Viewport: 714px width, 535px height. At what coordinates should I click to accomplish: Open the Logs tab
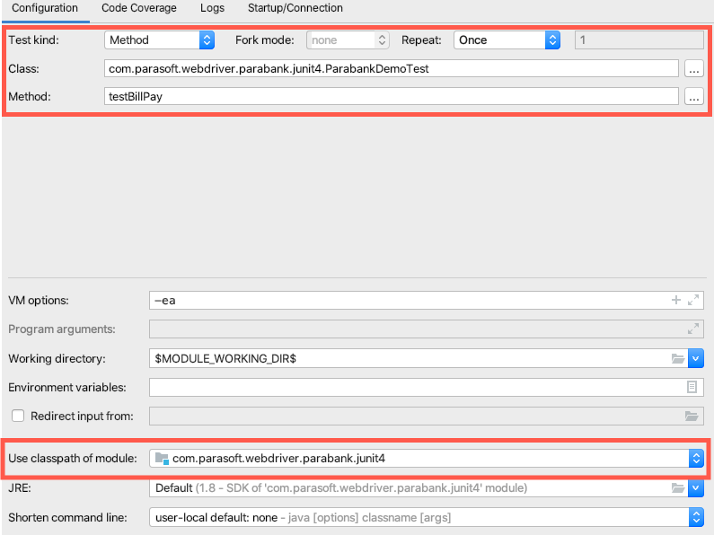pyautogui.click(x=212, y=8)
